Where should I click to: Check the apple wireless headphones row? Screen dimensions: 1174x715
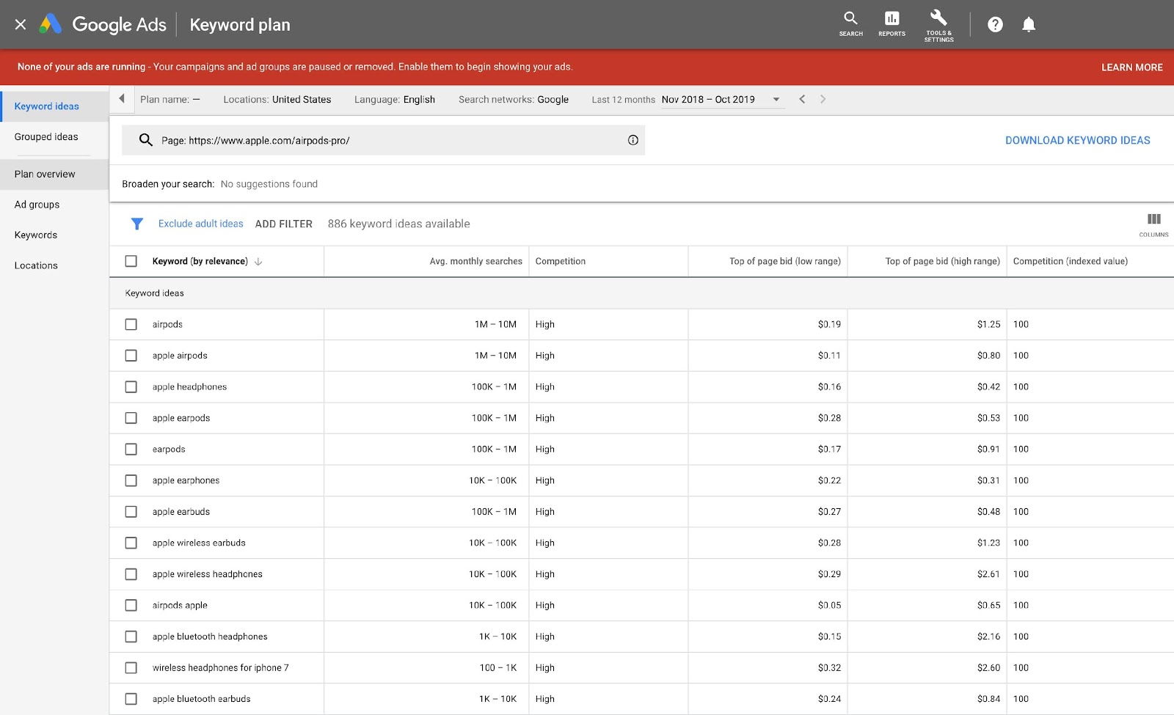tap(131, 574)
